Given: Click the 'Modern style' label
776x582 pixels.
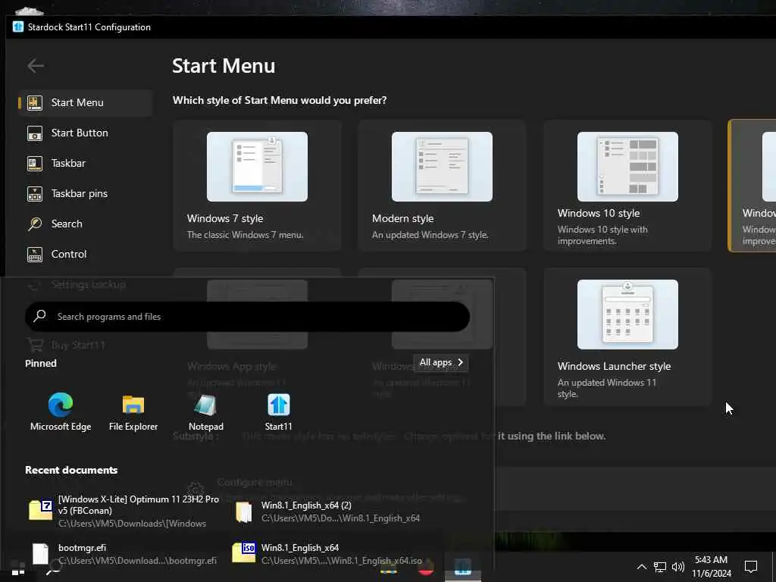Looking at the screenshot, I should (403, 218).
